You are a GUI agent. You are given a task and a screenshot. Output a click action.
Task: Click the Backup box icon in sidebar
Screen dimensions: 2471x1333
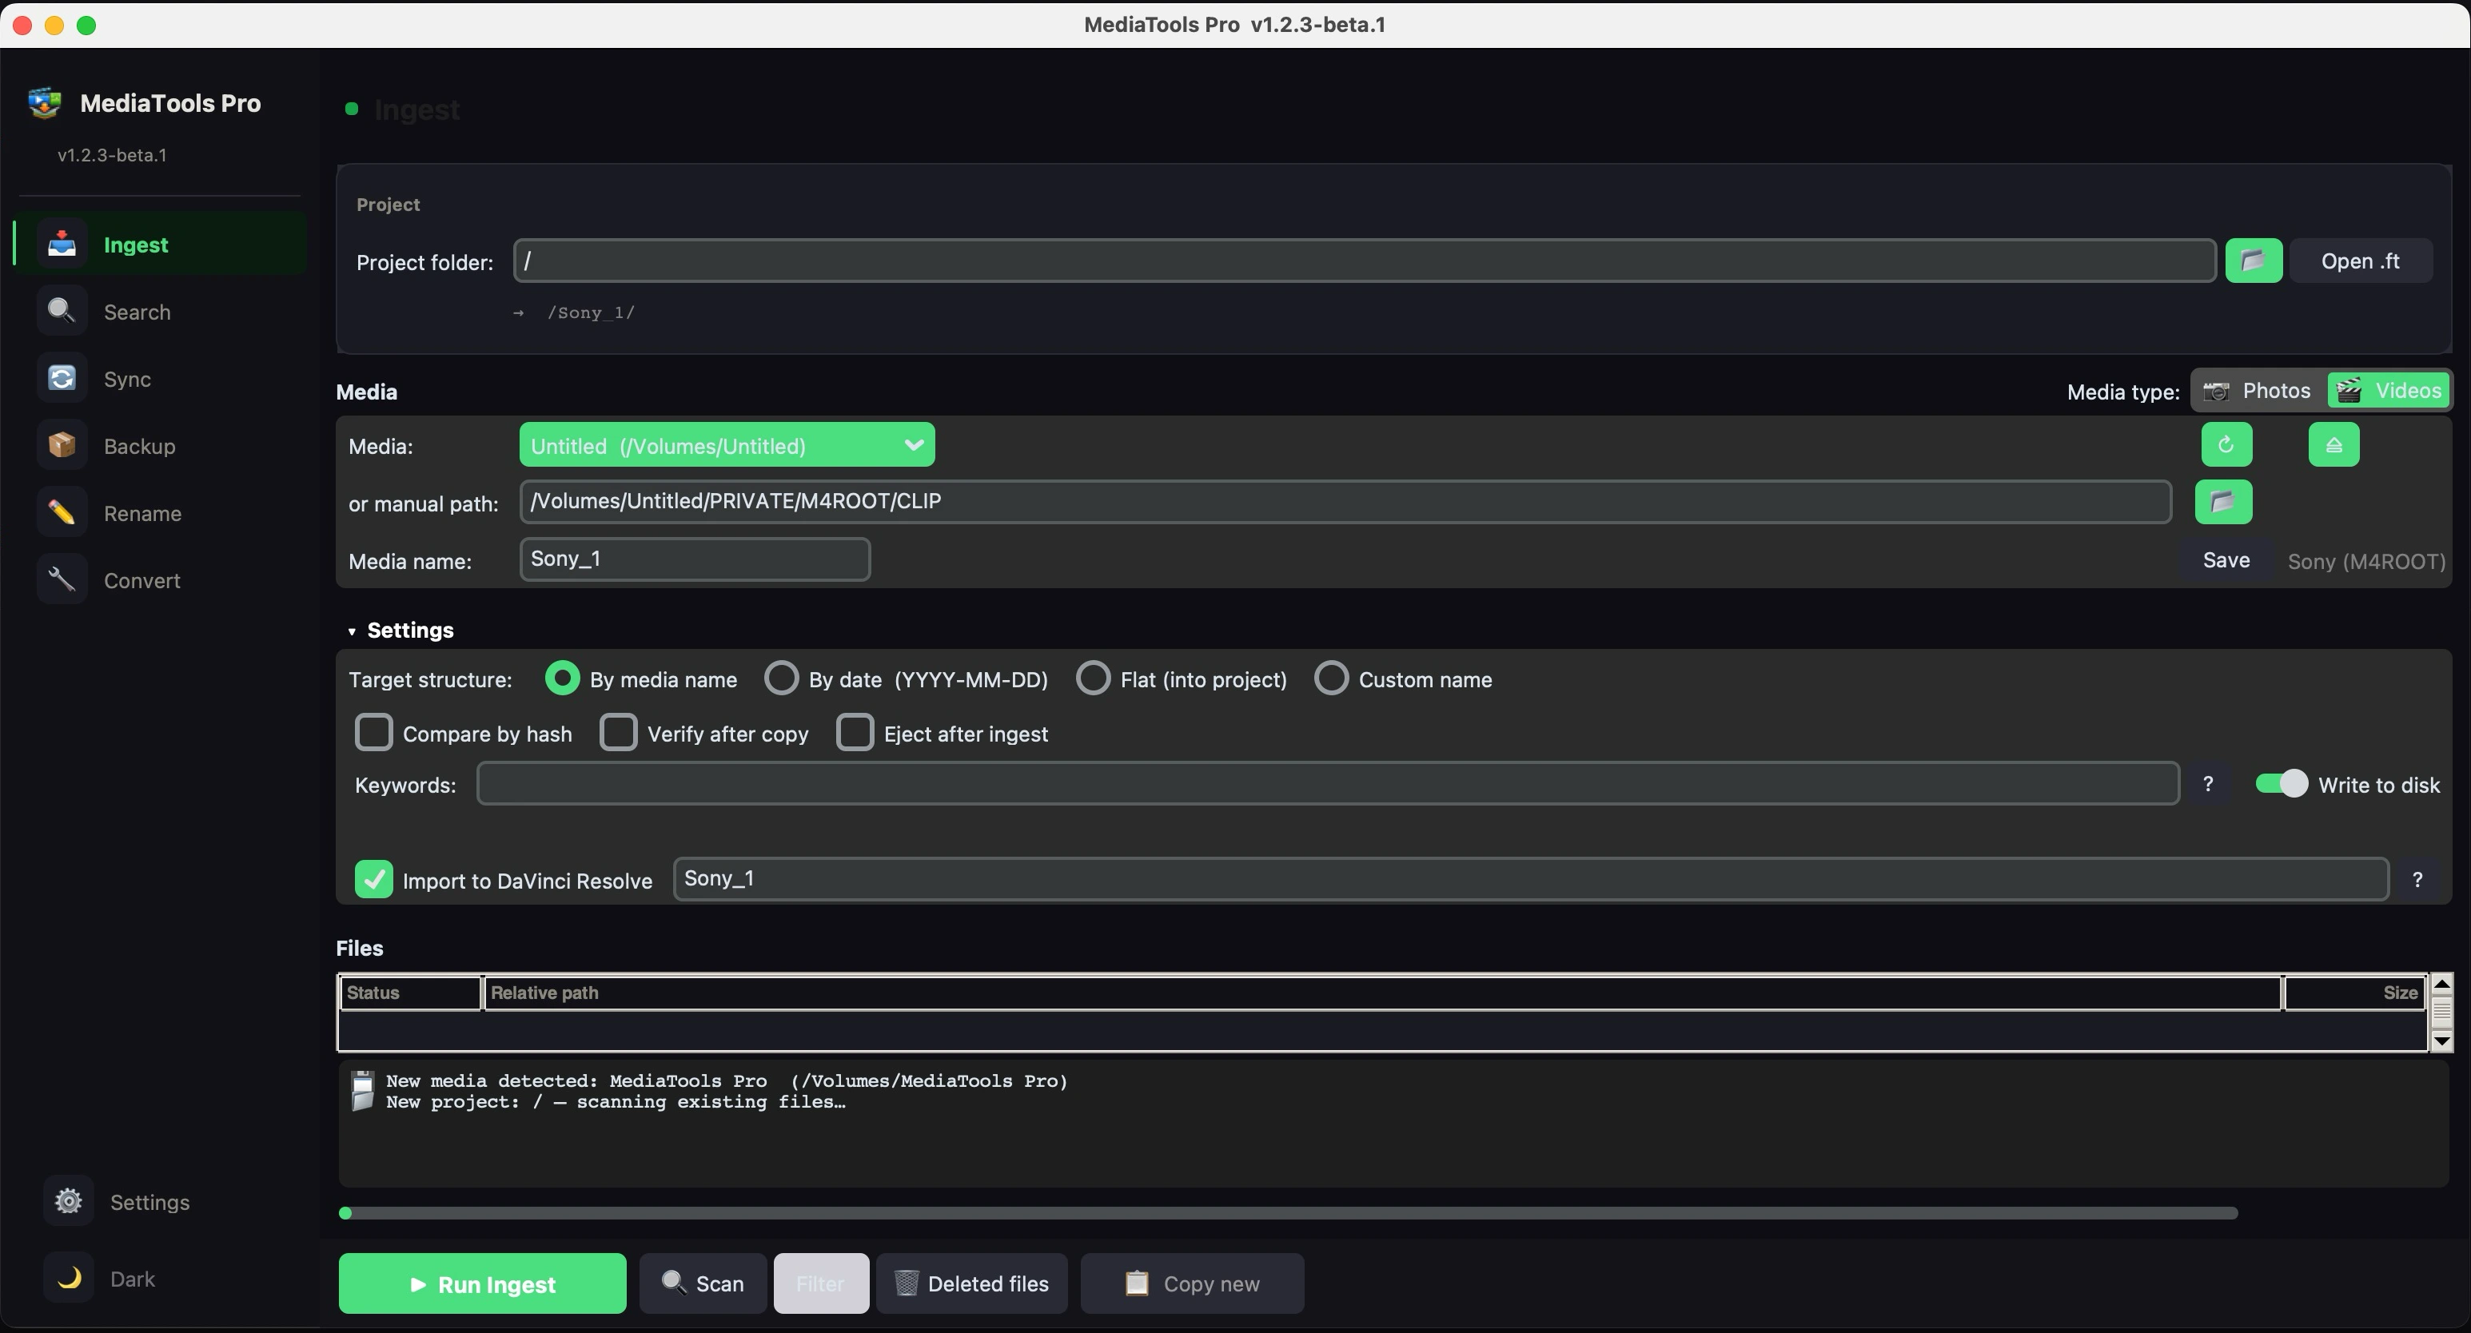point(62,445)
